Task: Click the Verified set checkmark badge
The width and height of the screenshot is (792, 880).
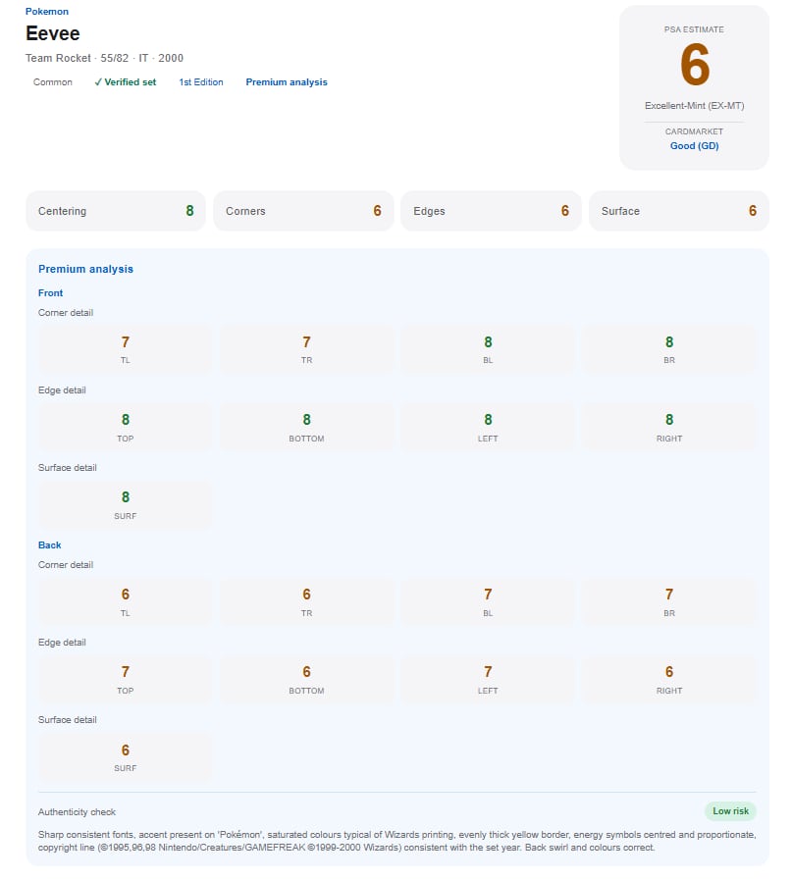Action: 126,82
